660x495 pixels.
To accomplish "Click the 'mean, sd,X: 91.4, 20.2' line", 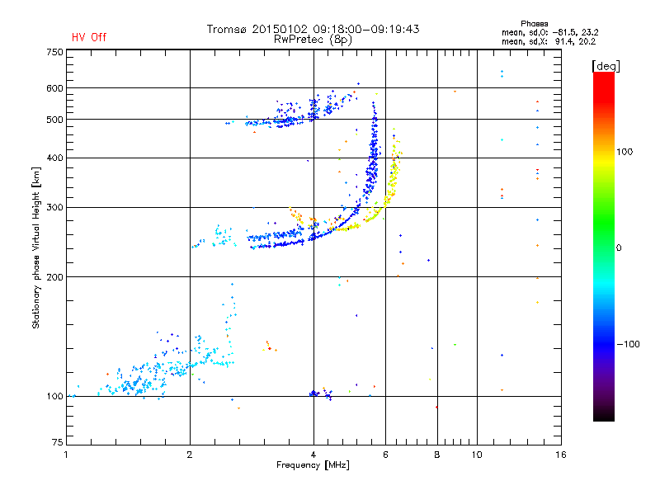I will (549, 42).
